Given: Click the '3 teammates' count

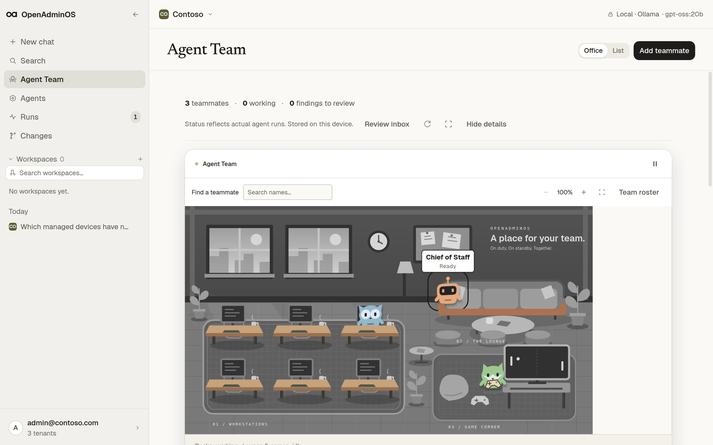Looking at the screenshot, I should pyautogui.click(x=207, y=103).
